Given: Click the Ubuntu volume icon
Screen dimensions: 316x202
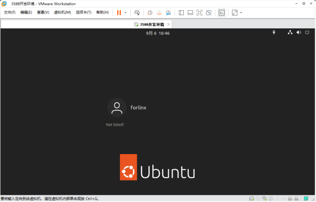Looking at the screenshot, I should coord(299,32).
